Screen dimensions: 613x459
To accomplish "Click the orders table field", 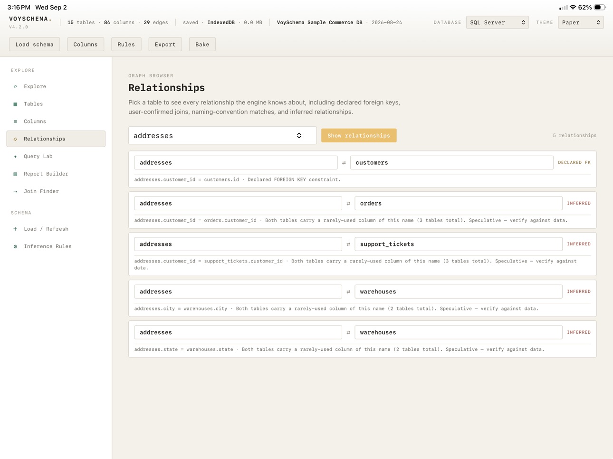I will click(x=459, y=203).
